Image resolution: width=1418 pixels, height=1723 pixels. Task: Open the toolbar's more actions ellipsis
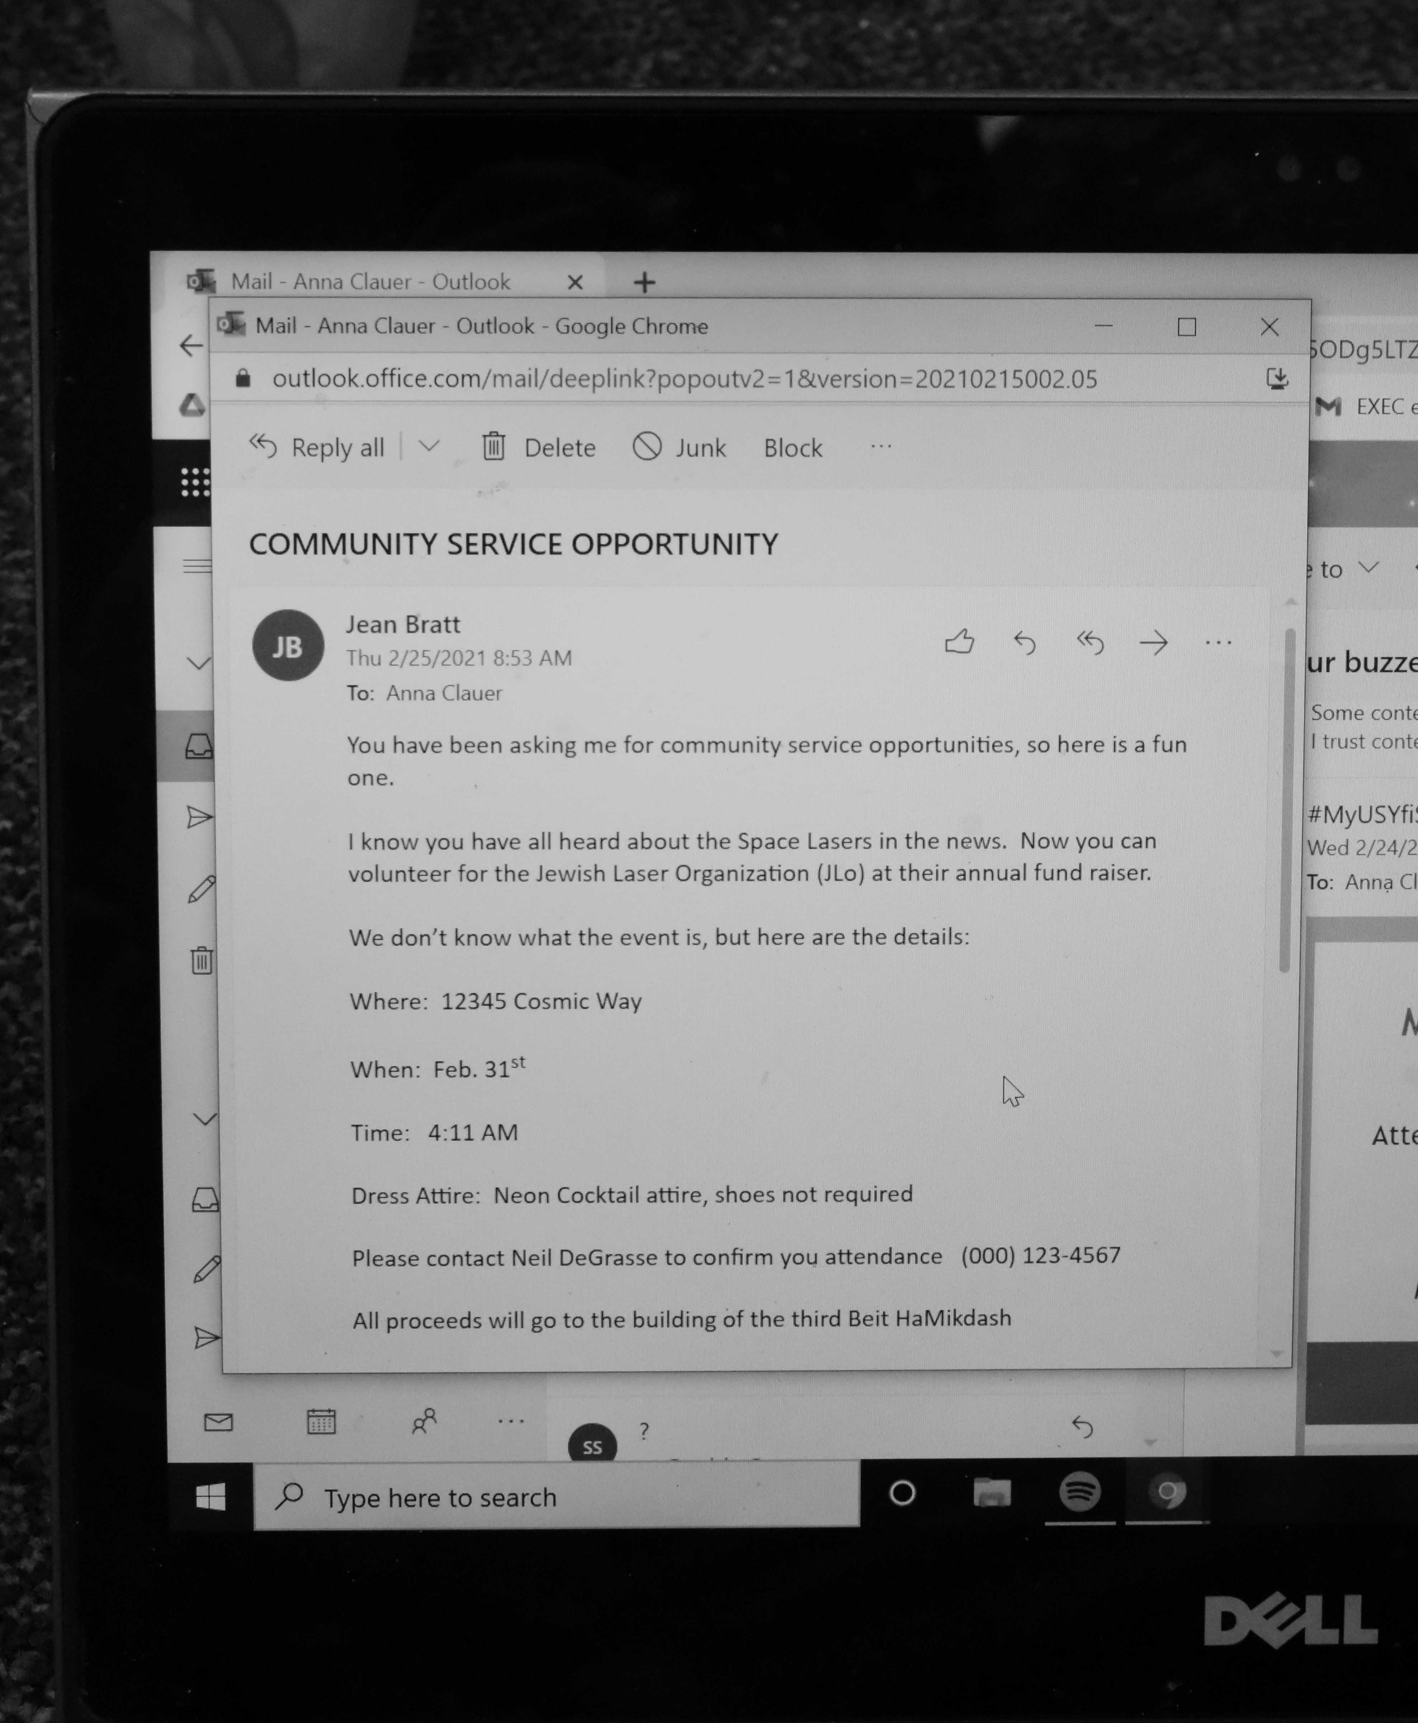click(x=881, y=447)
